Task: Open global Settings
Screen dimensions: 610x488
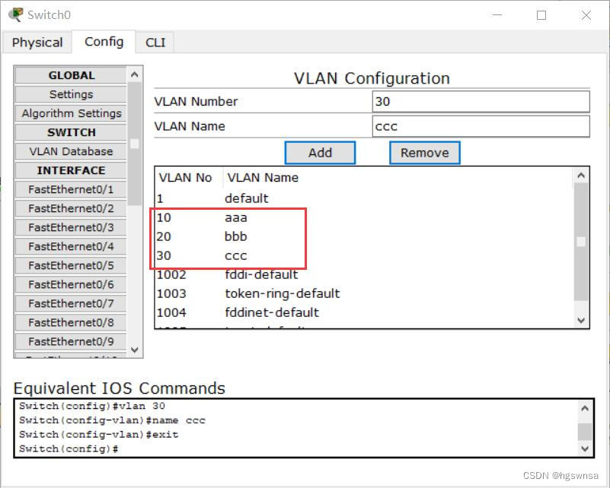Action: [71, 94]
